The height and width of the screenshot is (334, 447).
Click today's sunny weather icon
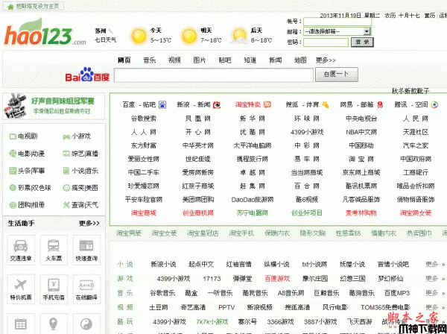pyautogui.click(x=139, y=36)
